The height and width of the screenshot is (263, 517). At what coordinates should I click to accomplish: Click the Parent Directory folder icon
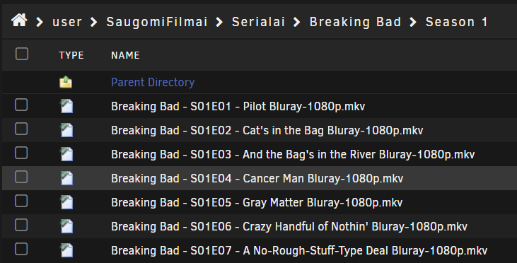pos(66,82)
